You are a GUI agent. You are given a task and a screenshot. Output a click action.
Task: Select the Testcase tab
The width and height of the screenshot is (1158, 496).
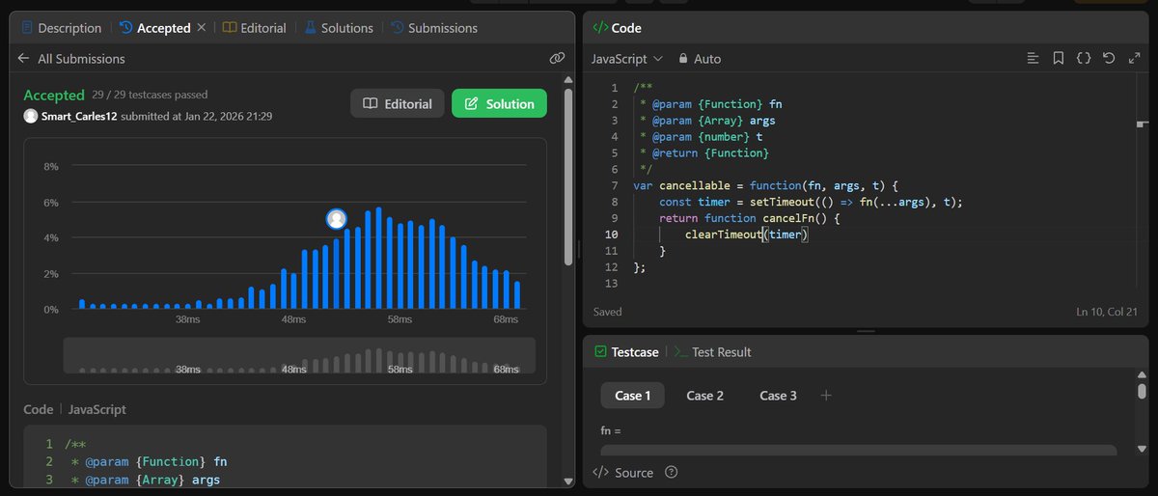pos(626,352)
